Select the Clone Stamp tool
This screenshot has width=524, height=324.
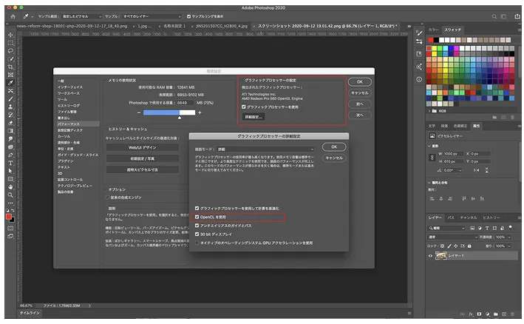pos(10,107)
